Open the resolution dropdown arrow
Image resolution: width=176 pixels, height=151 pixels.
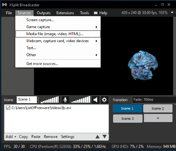[172, 12]
